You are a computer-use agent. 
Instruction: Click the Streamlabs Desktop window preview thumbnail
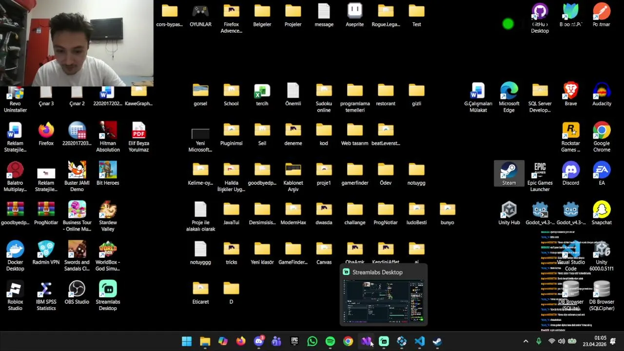tap(384, 301)
